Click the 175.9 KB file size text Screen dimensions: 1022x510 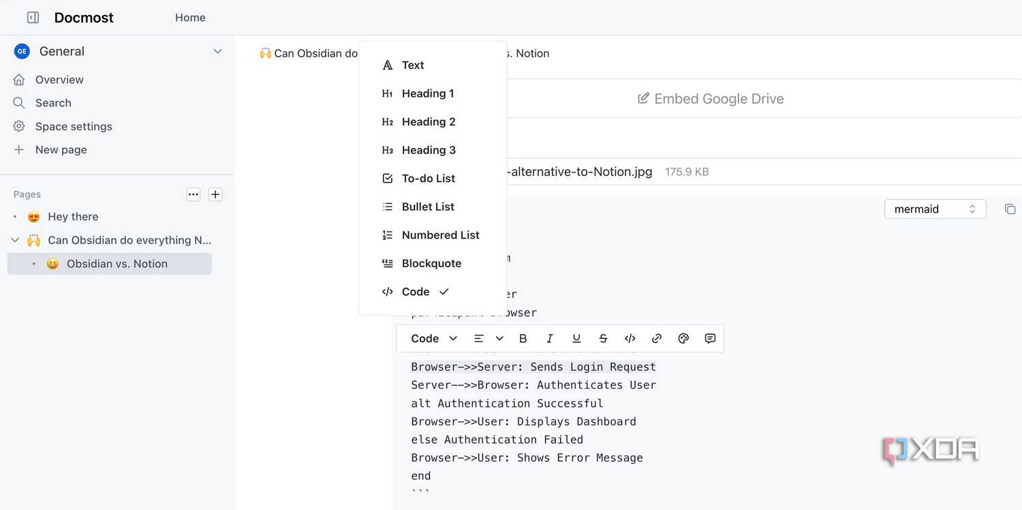pyautogui.click(x=687, y=172)
